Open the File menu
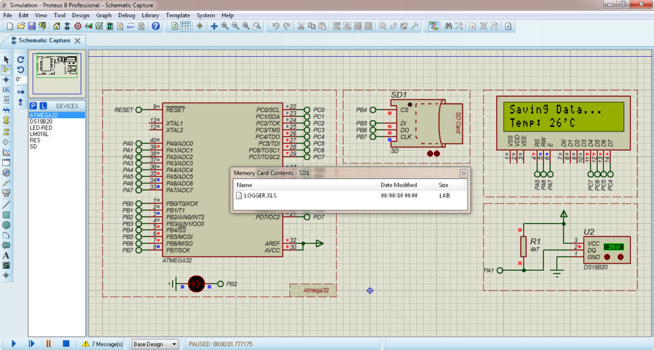 (8, 15)
